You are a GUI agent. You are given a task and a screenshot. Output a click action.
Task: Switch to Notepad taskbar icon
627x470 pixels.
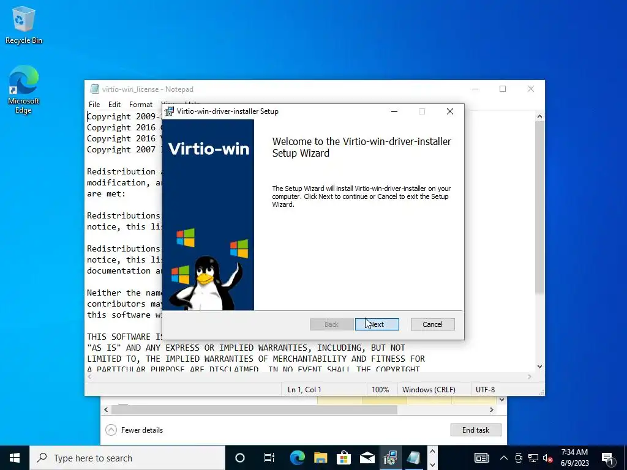click(413, 458)
